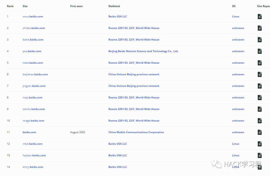The image size is (270, 176).
Task: Click unknown OS link for pos.baidu.com
Action: click(238, 51)
